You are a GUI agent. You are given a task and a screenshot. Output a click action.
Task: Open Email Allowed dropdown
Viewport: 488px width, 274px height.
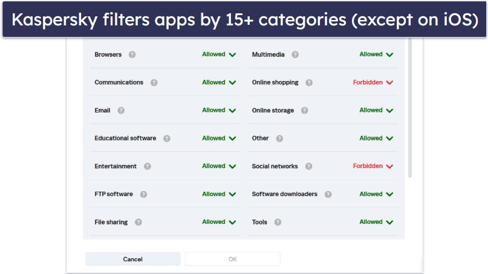click(219, 110)
